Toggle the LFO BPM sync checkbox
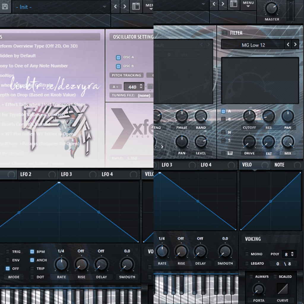 coord(32,252)
